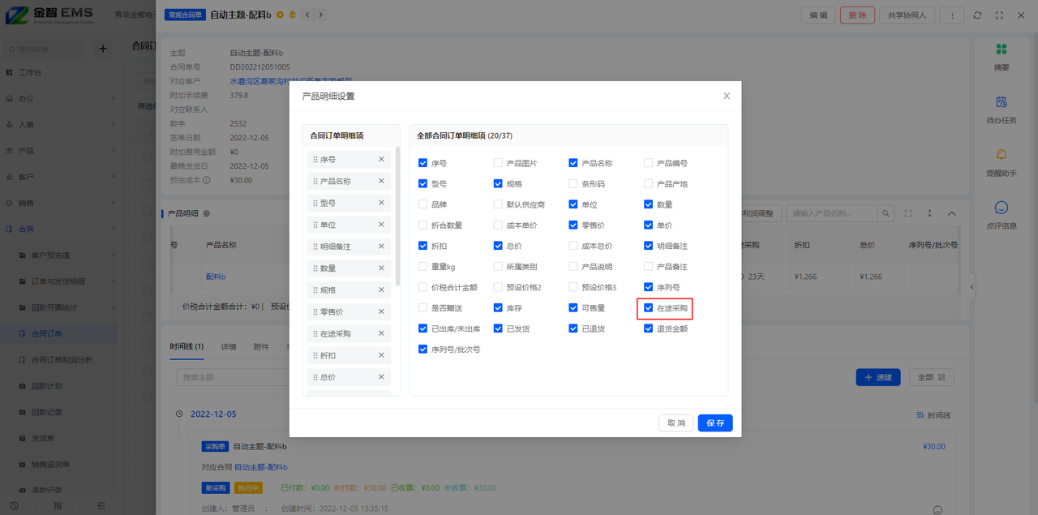Screen dimensions: 1038x515
Task: Click the gear icon beside 产品明细
Action: (207, 213)
